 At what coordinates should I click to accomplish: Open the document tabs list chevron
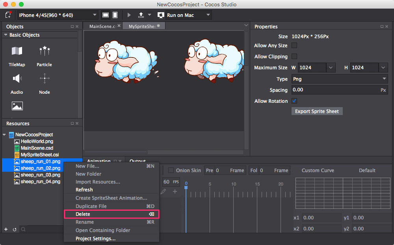point(246,25)
